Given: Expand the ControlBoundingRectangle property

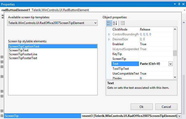Looking at the screenshot, I should 109,34.
